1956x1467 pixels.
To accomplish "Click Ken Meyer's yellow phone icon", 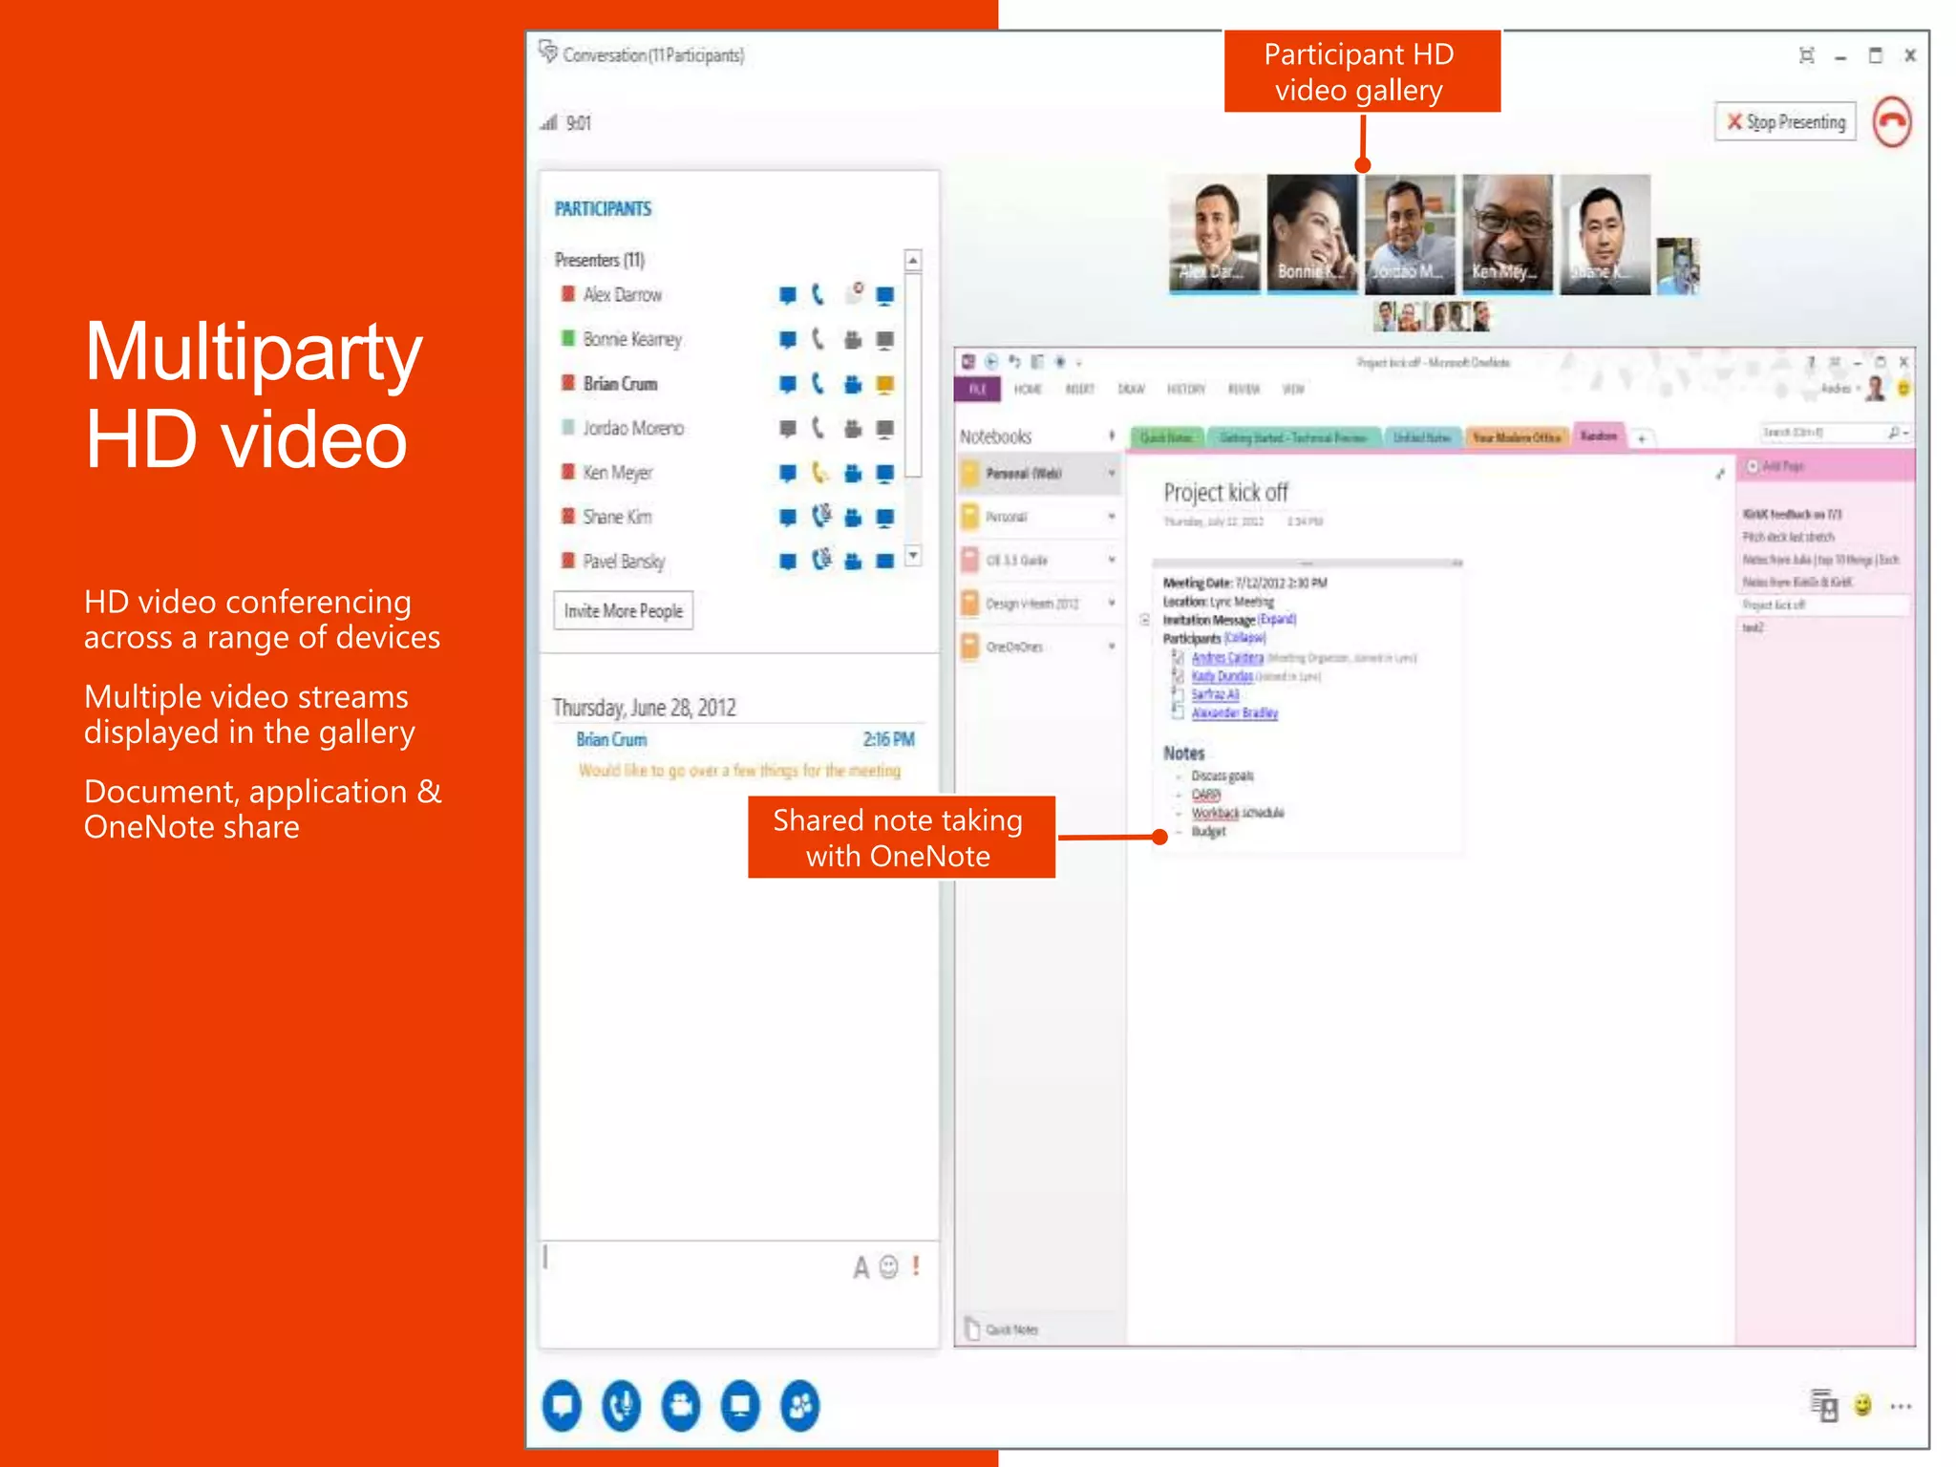I will point(819,473).
